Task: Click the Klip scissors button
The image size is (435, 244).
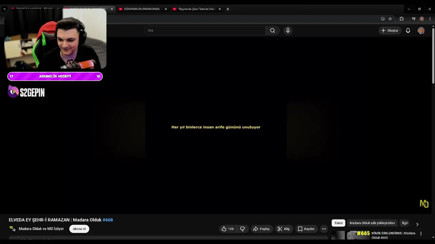Action: click(284, 229)
